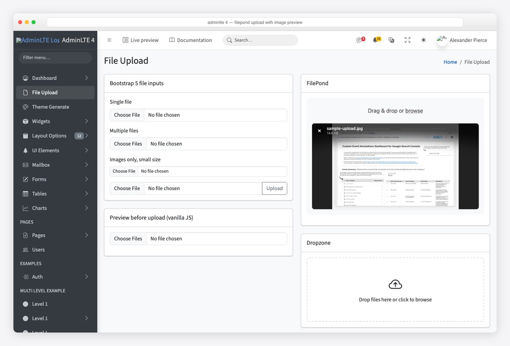Open the Documentation nav item

coord(190,40)
